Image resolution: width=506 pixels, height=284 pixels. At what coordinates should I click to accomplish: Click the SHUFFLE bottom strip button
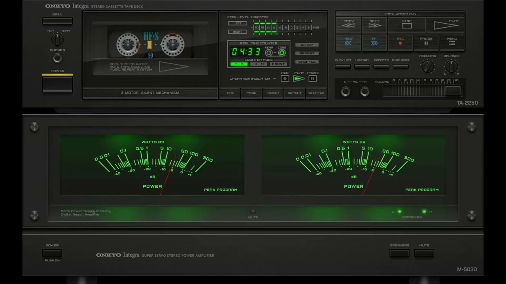point(316,93)
